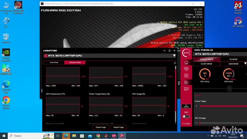Open the monitor graph icon in GPU Tweak sidebar
This screenshot has width=247, height=139.
tap(186, 82)
